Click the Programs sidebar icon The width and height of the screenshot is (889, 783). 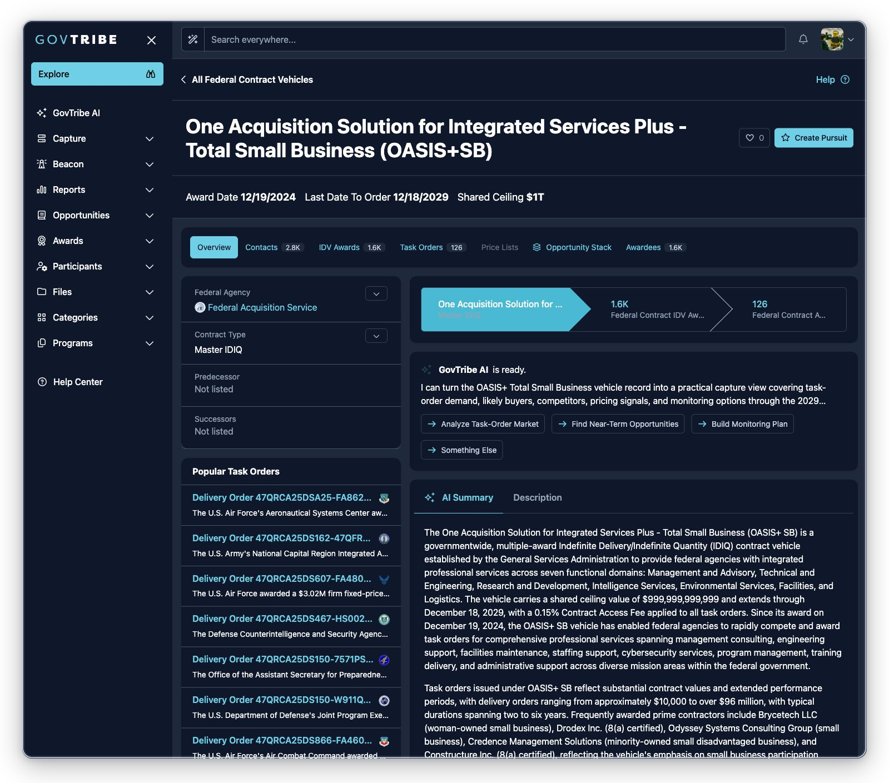[x=42, y=343]
